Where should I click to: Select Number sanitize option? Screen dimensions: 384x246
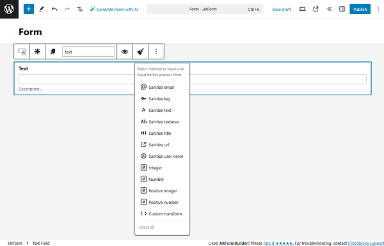tap(162, 180)
